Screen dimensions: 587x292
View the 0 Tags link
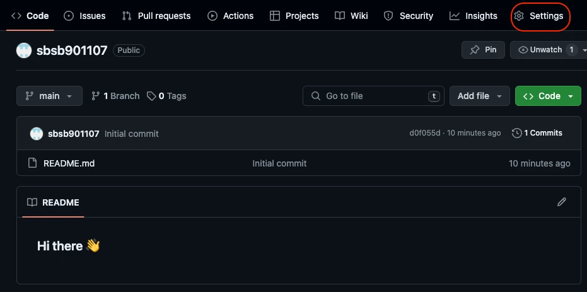166,96
